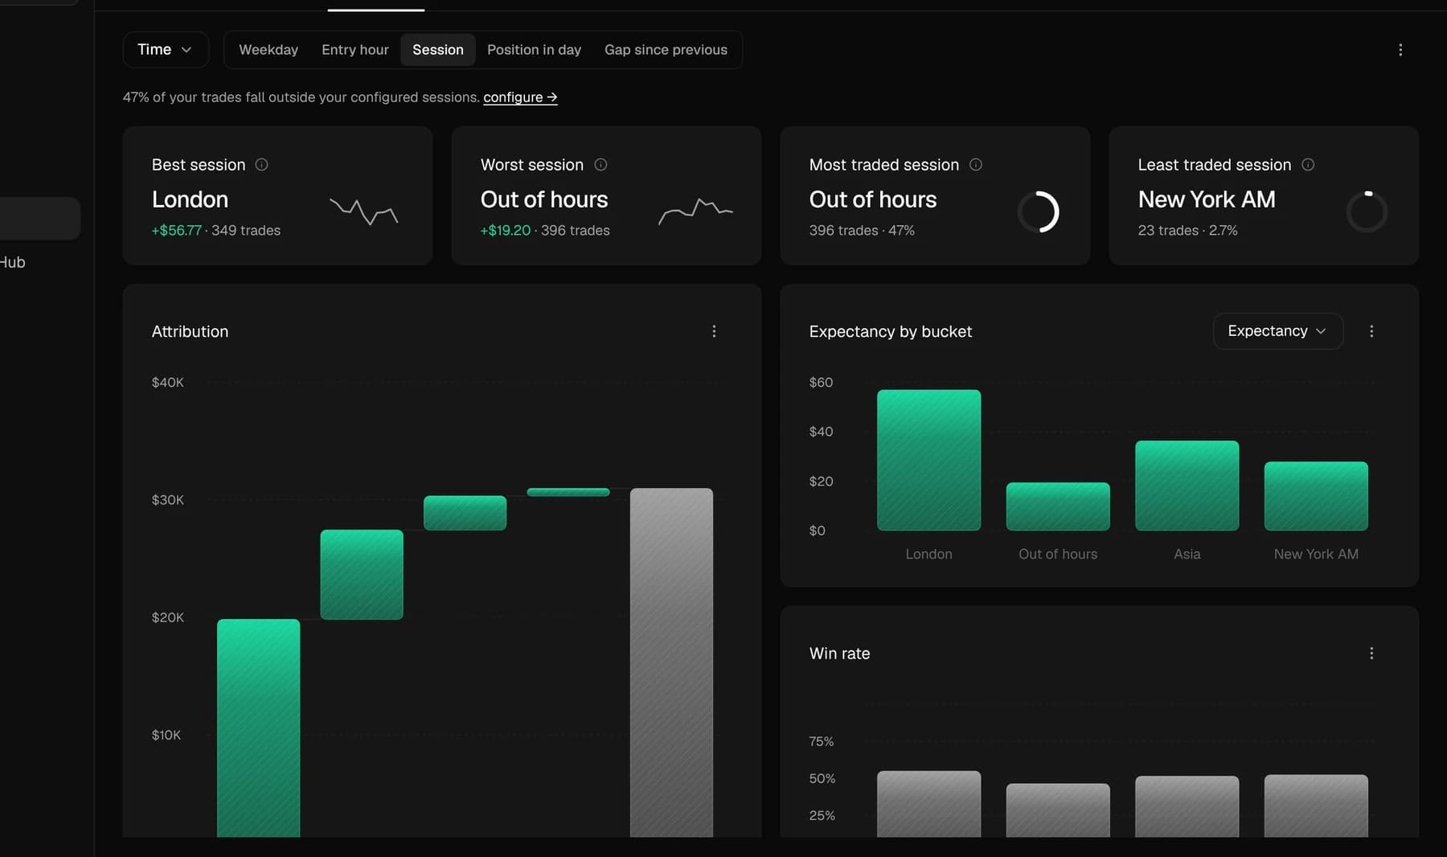
Task: Click the first tall green Attribution bar
Action: point(258,728)
